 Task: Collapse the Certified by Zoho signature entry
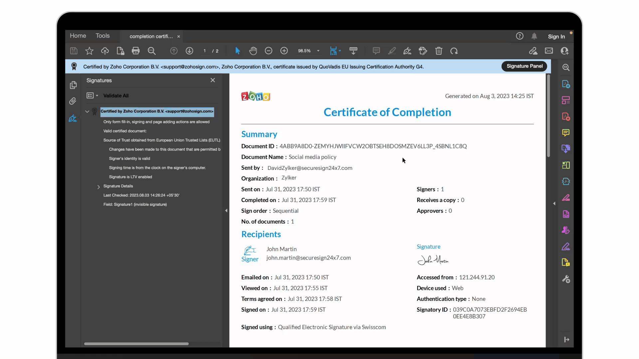pos(87,111)
